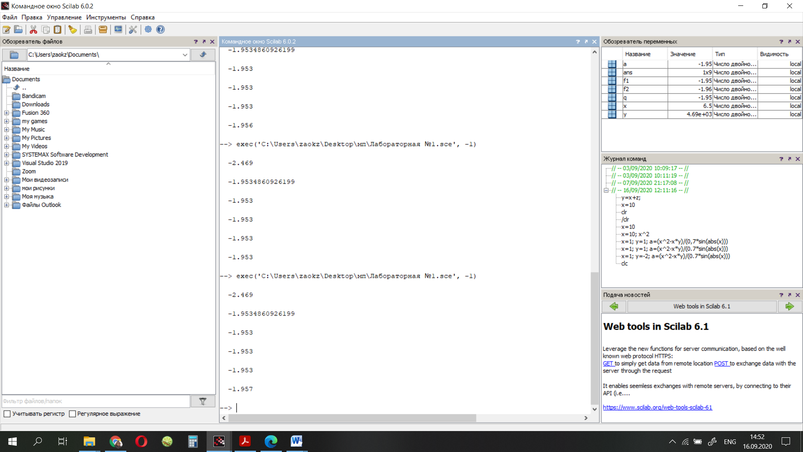Go to parent directory arrow button
Screen dimensions: 803x452
(x=203, y=55)
